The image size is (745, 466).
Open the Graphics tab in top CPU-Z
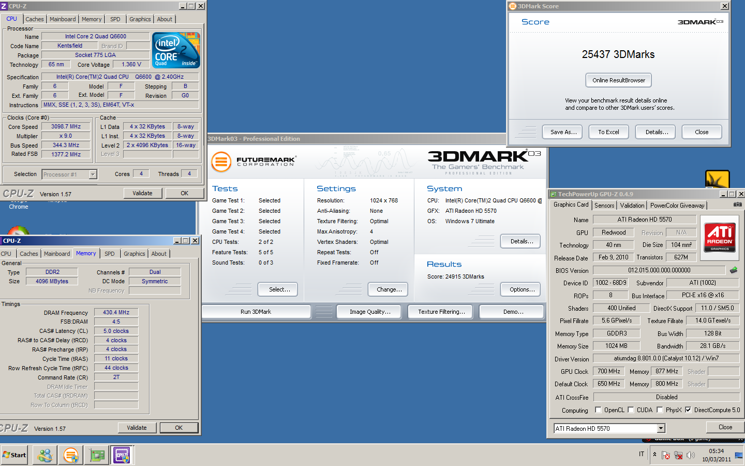click(x=140, y=19)
